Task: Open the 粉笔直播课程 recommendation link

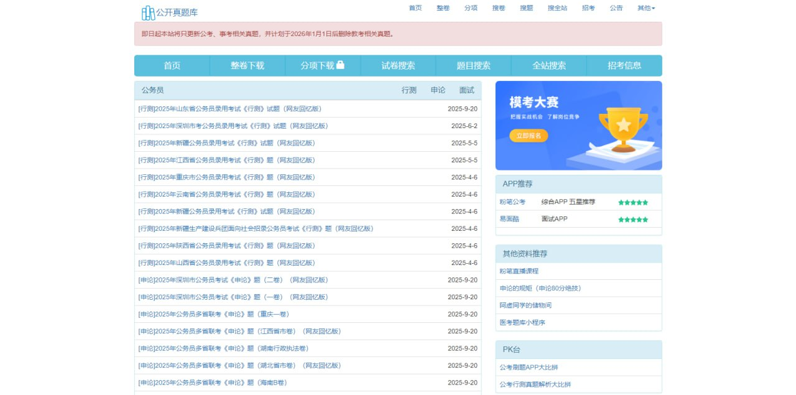Action: 519,271
